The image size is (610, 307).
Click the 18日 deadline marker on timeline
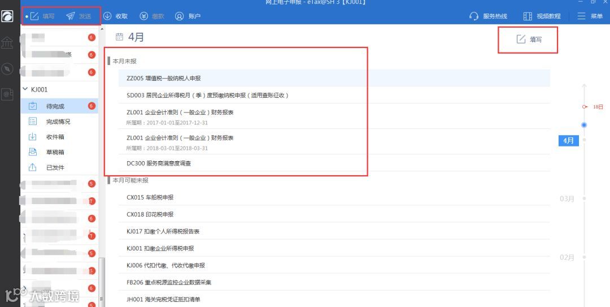(x=593, y=107)
